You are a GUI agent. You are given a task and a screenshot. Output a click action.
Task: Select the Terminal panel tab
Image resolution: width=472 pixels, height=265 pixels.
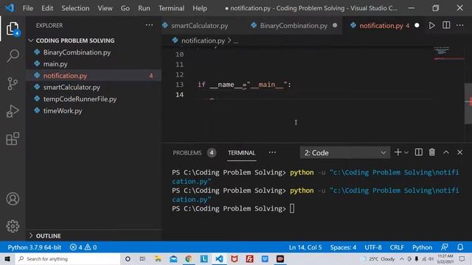click(x=241, y=152)
